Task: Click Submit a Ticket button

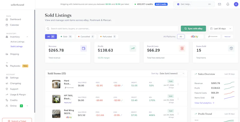Action: [17, 120]
